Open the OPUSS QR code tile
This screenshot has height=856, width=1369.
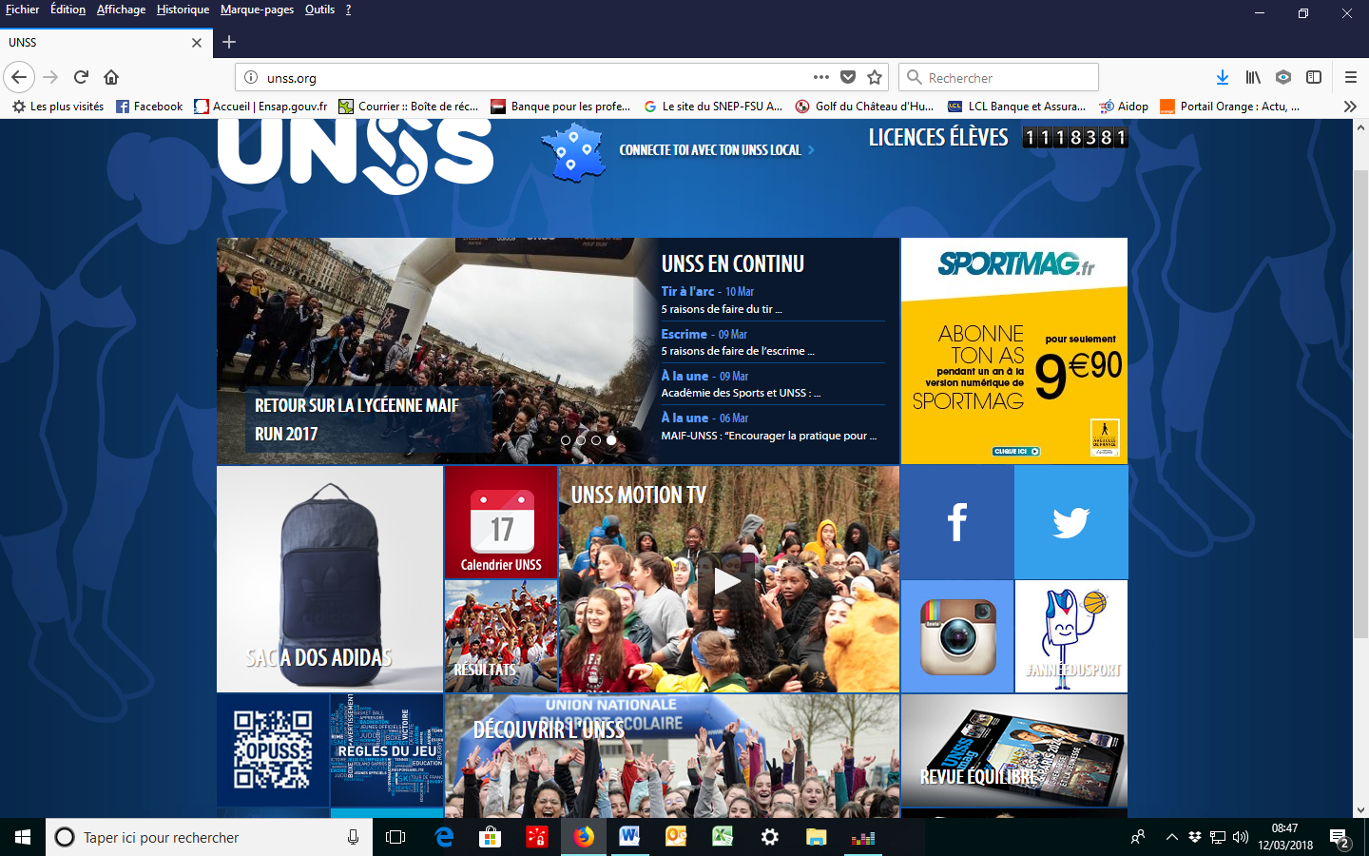point(273,750)
